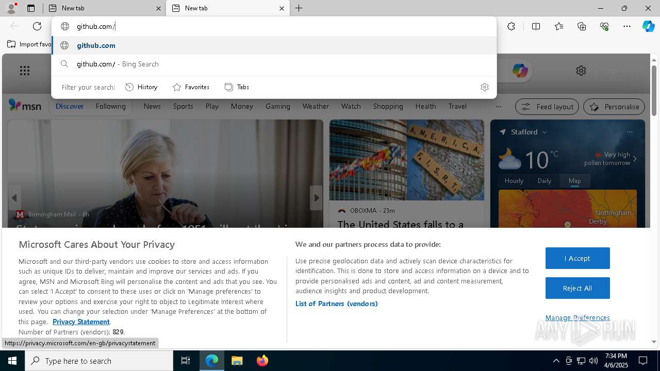This screenshot has width=660, height=371.
Task: Open the MSN app launcher grid
Action: tap(25, 71)
